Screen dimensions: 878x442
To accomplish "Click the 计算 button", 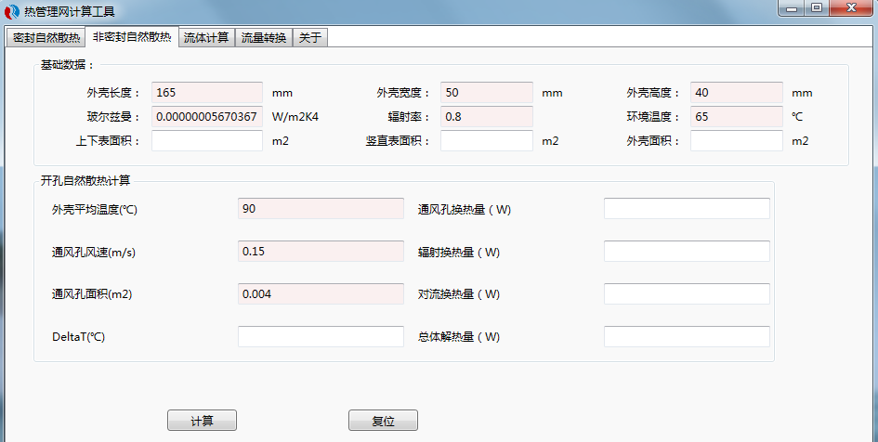I will 203,421.
